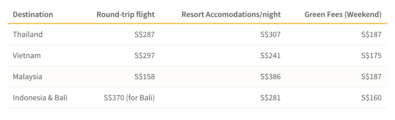Screen dimensions: 395x120
Task: Click Vietnam's S$241 resort price
Action: click(x=271, y=55)
